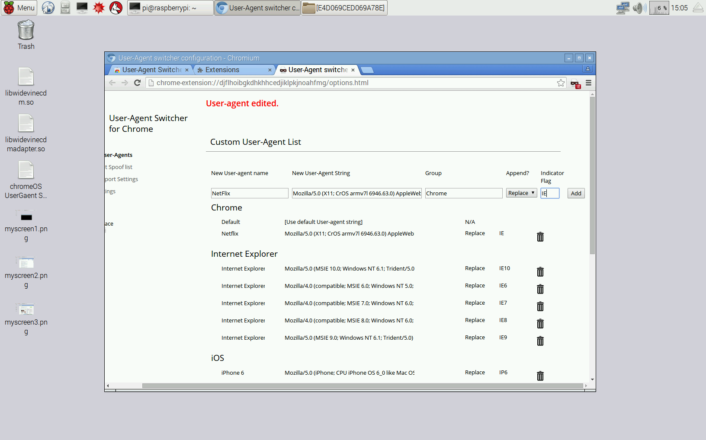The height and width of the screenshot is (440, 706).
Task: Open the volume control tray icon
Action: tap(639, 8)
